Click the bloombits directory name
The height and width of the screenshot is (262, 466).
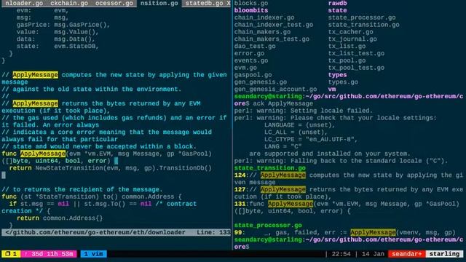click(x=251, y=10)
